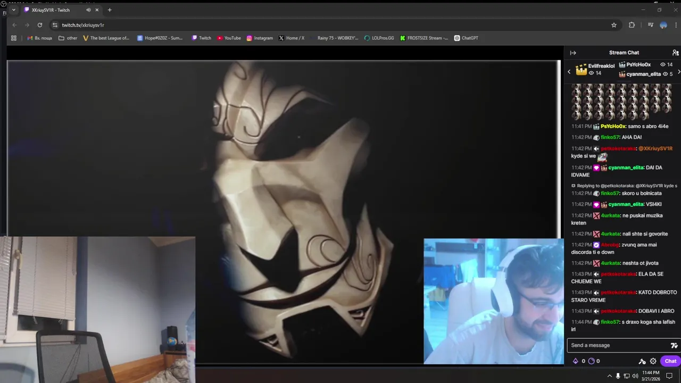Open Twitch chat settings gear icon

(653, 361)
